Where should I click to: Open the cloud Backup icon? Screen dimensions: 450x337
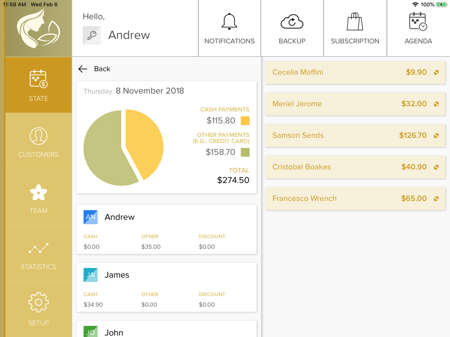tap(292, 22)
